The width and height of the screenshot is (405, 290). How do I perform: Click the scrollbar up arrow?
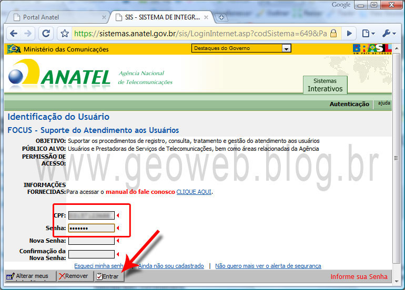397,48
